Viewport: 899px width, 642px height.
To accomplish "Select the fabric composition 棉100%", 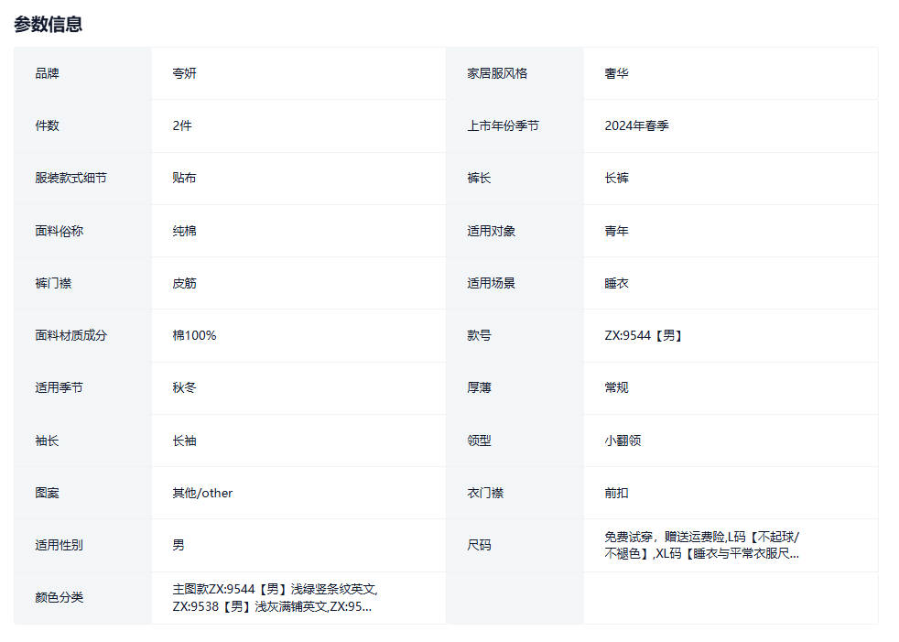I will tap(194, 335).
